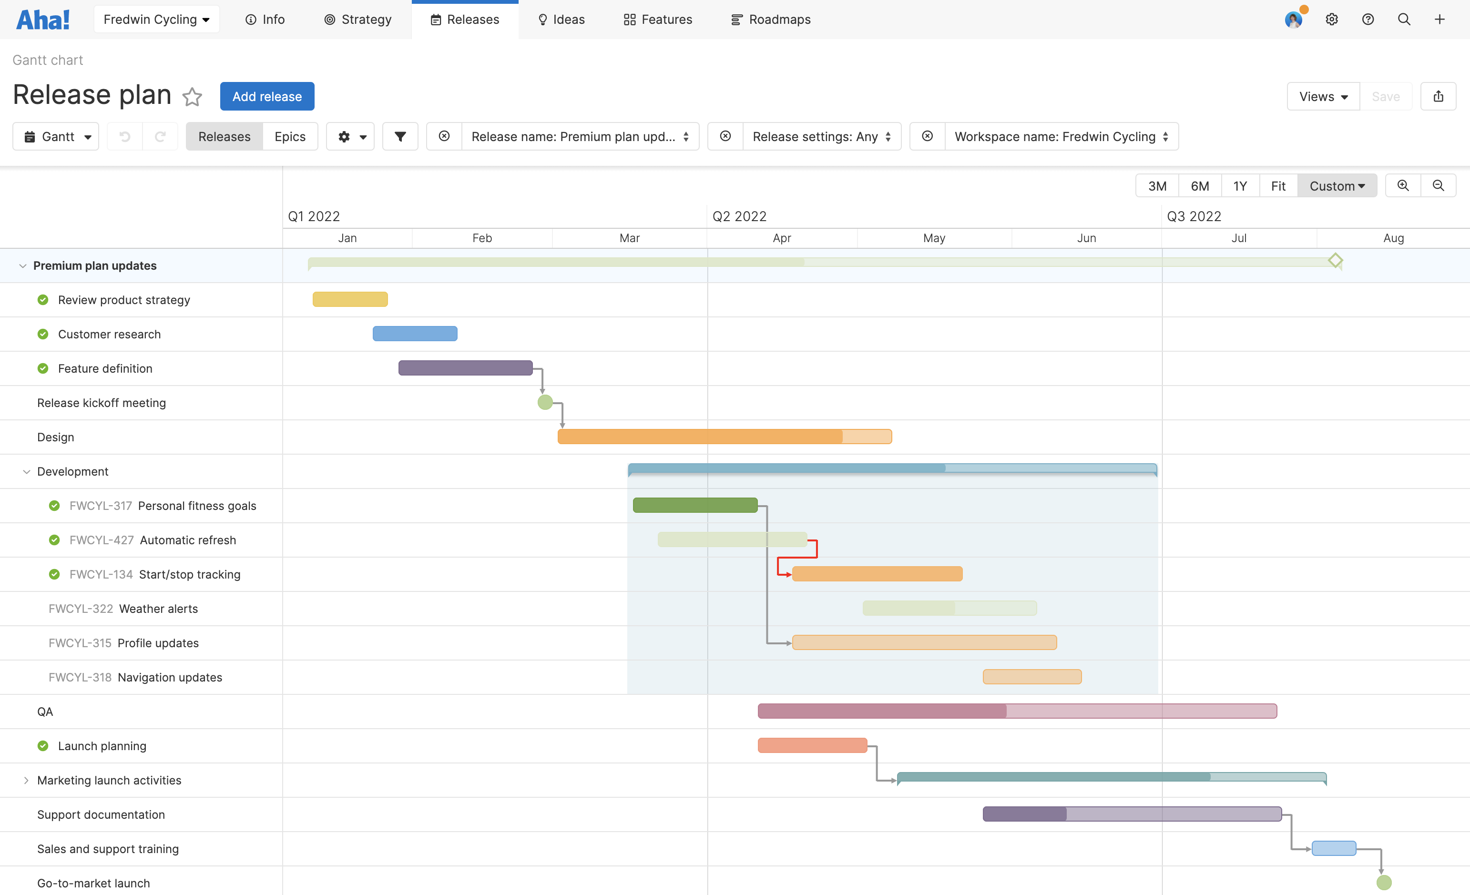Open the filter funnel icon

tap(400, 136)
